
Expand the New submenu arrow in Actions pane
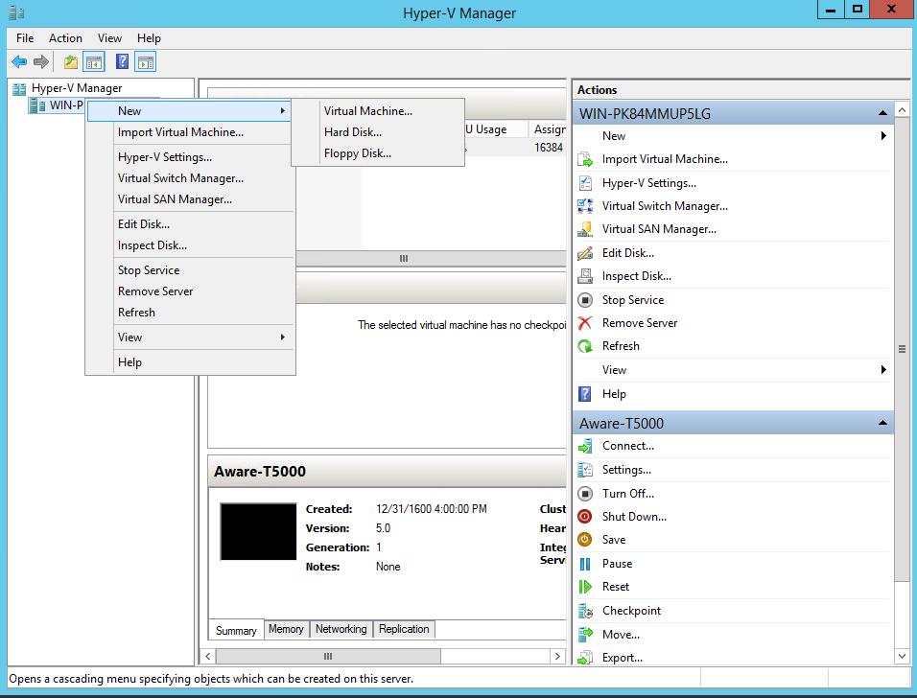point(883,135)
